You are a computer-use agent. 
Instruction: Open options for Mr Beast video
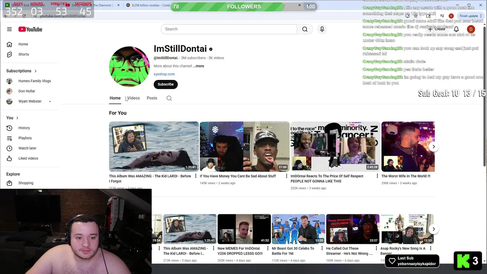[x=322, y=248]
